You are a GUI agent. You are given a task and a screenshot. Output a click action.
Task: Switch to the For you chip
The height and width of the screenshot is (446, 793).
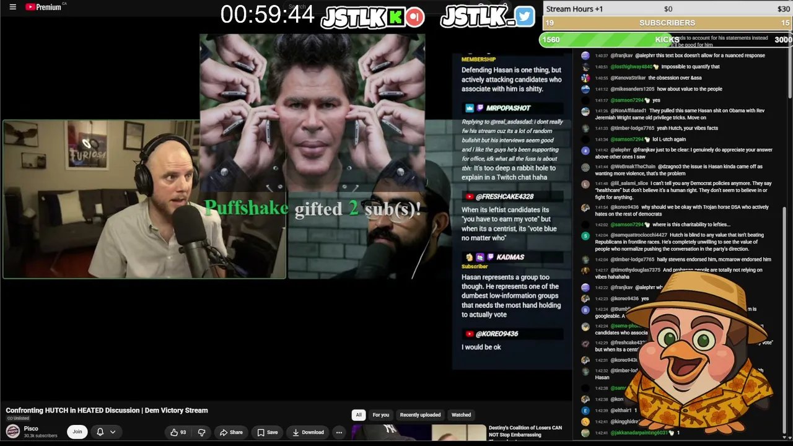(380, 415)
